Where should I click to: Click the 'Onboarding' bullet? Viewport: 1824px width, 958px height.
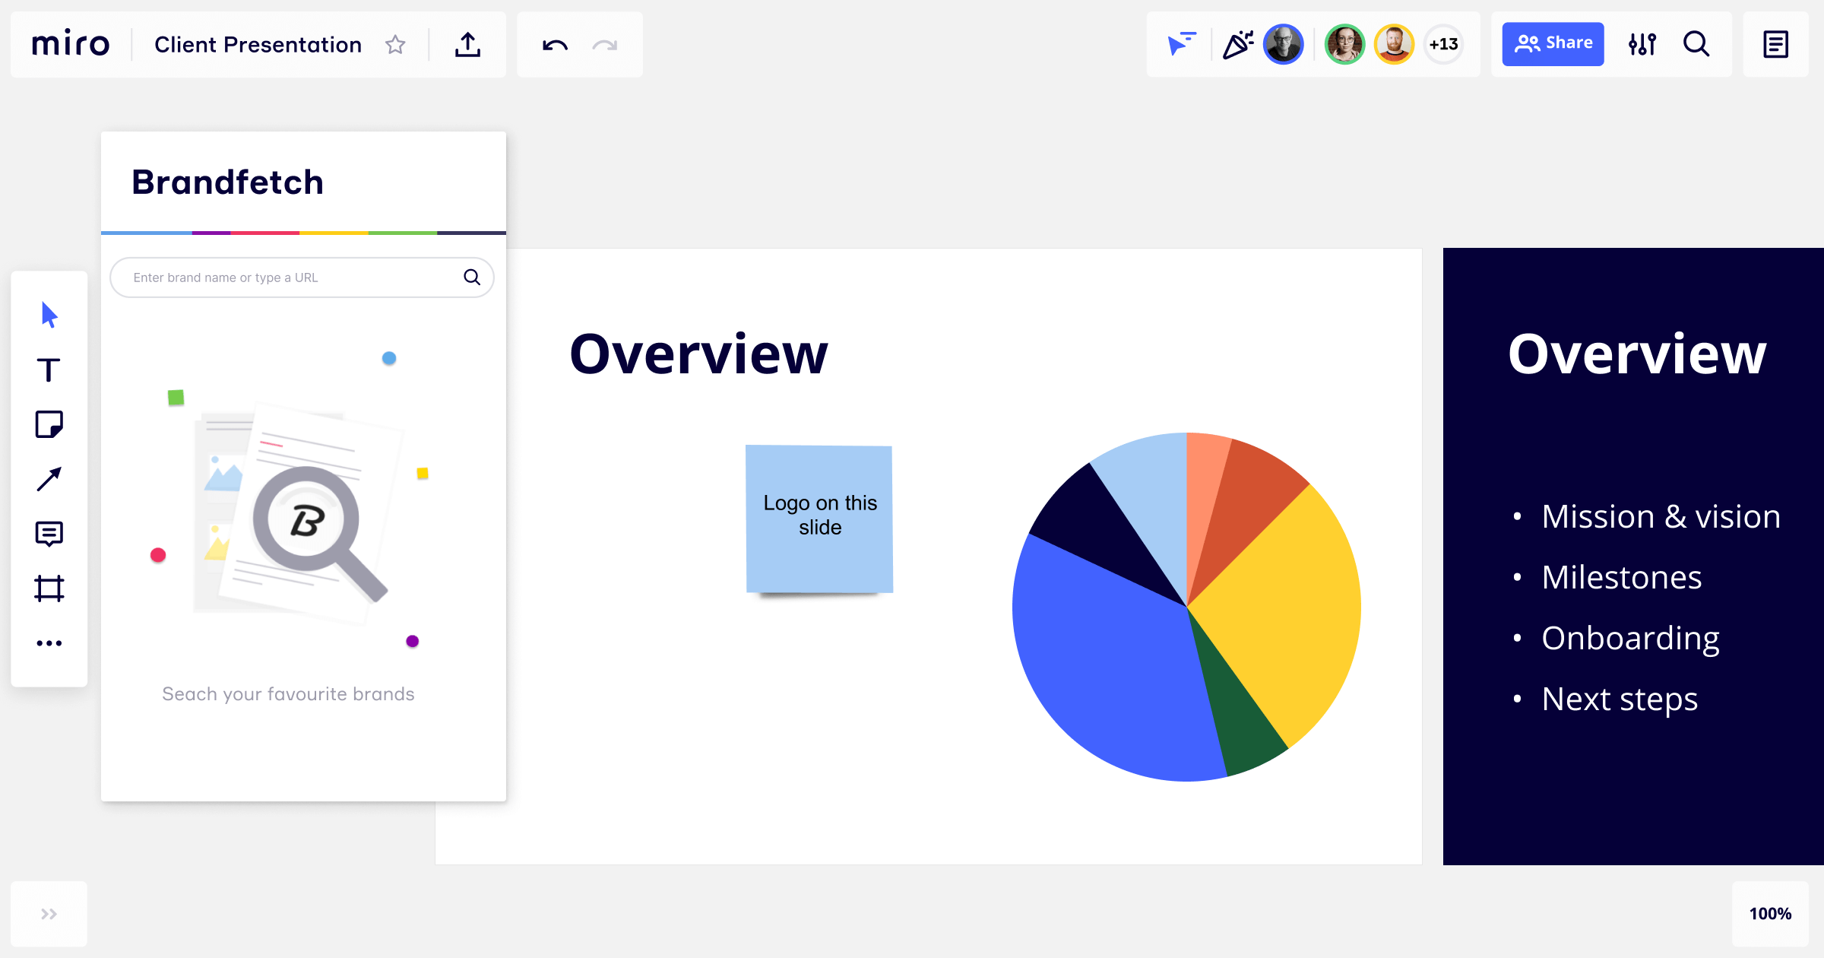tap(1631, 639)
